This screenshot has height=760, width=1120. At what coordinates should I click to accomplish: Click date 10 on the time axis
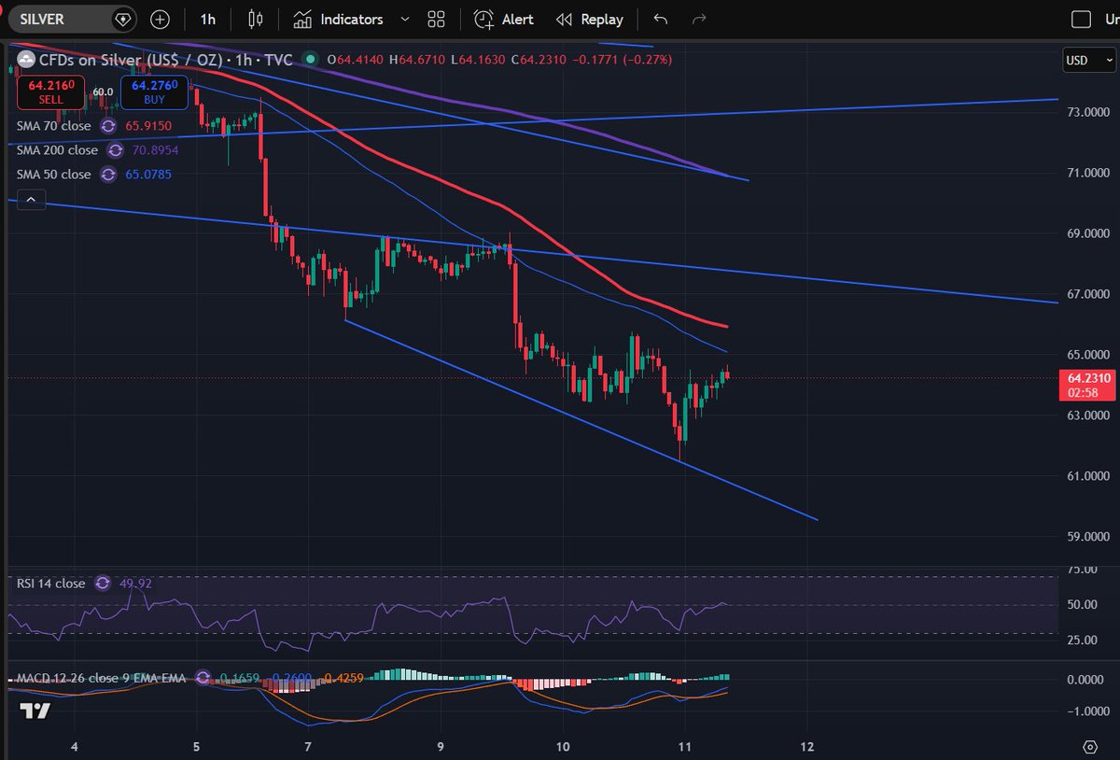tap(564, 747)
